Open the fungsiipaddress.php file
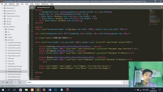The width and height of the screenshot is (163, 92). pos(14,45)
